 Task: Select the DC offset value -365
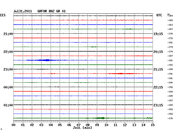click(x=170, y=20)
